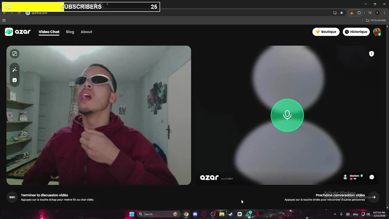Show hidden system tray icons

[335, 214]
